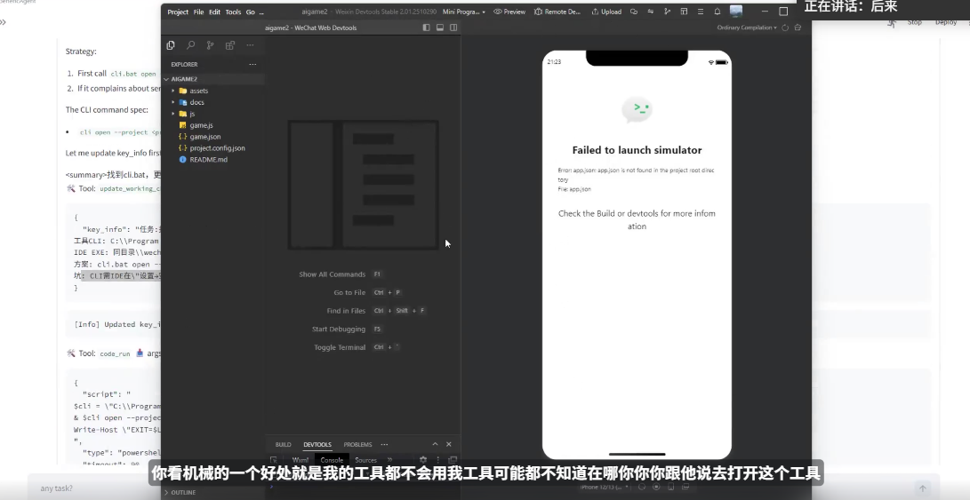Open notifications bell icon
This screenshot has height=500, width=970.
[x=717, y=12]
